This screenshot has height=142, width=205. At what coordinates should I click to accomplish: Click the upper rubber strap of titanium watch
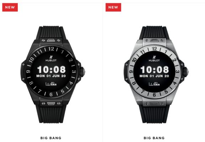pyautogui.click(x=154, y=32)
